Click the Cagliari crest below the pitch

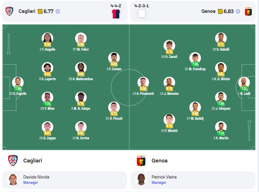coord(13,160)
